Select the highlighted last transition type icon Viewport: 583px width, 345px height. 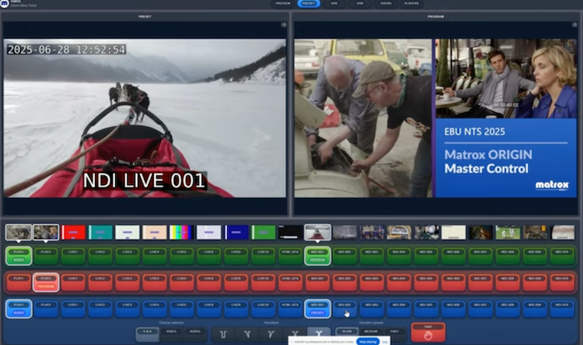319,334
